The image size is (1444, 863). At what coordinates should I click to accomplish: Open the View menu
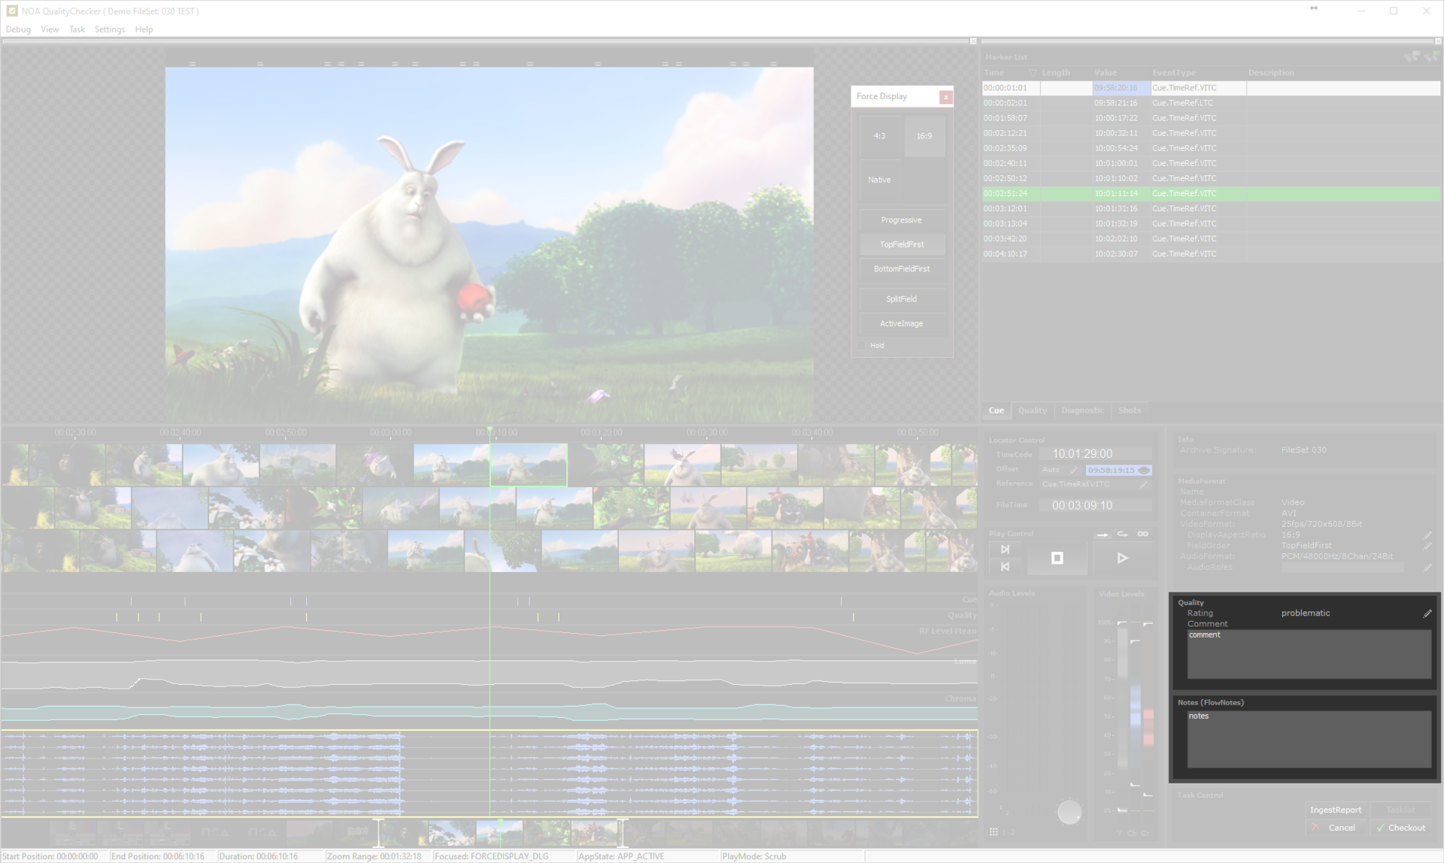50,29
